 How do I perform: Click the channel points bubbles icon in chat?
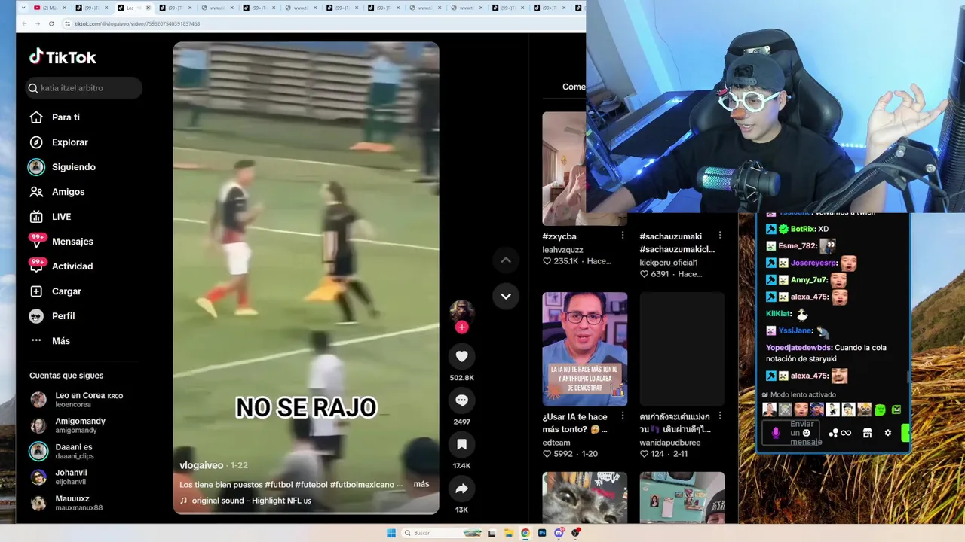coord(833,433)
